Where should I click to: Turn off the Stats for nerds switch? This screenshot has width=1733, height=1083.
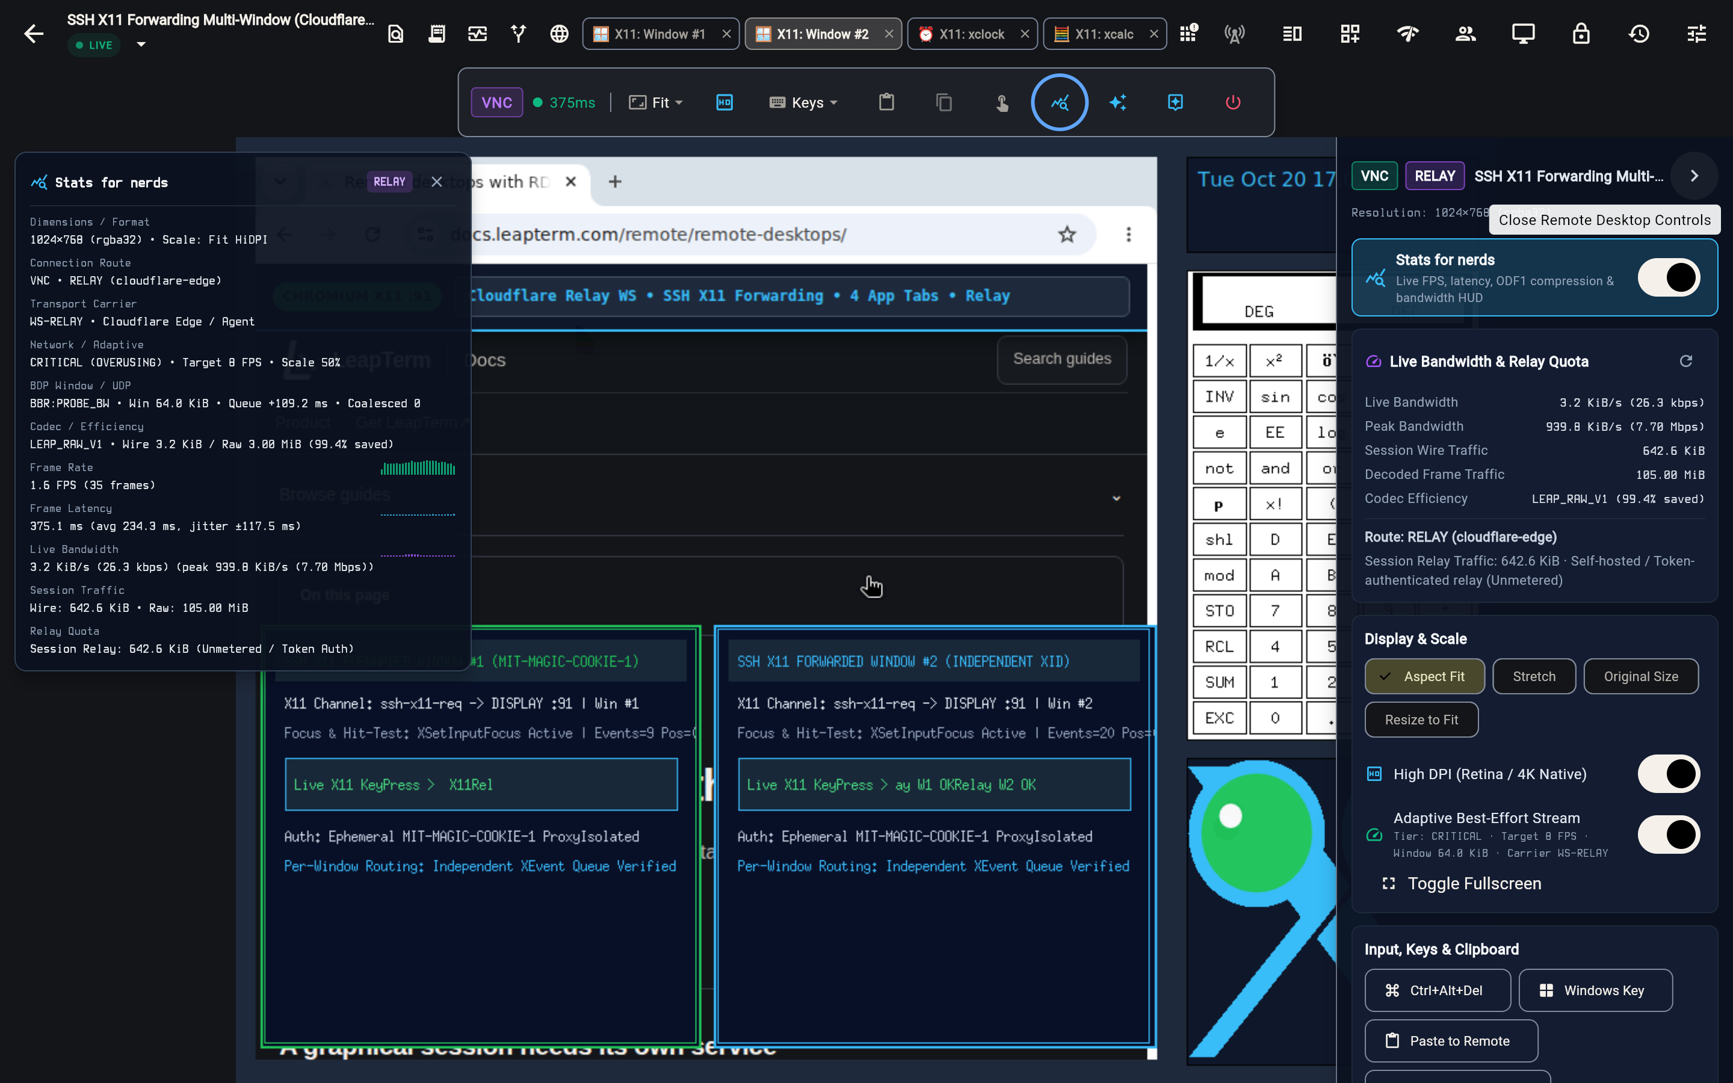pos(1669,277)
